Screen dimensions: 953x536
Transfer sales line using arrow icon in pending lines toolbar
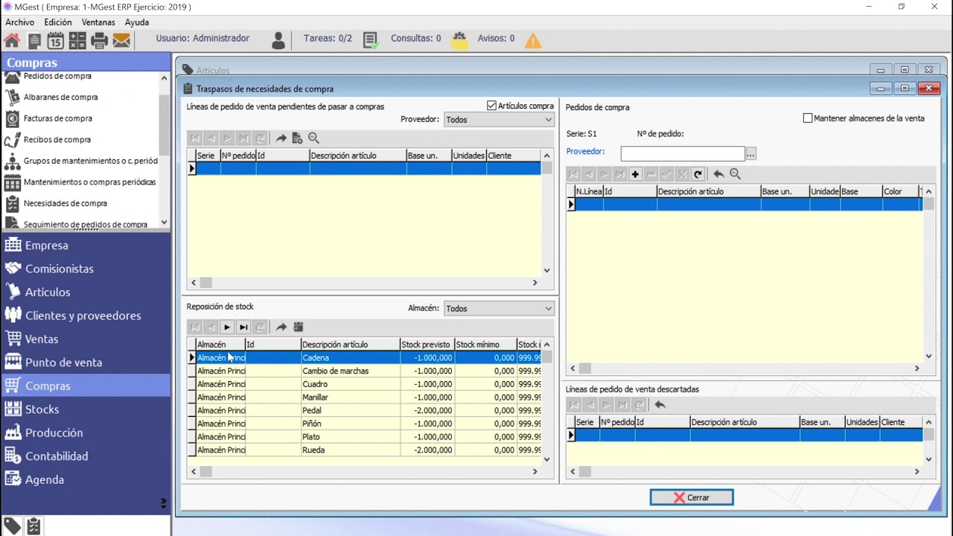point(281,138)
